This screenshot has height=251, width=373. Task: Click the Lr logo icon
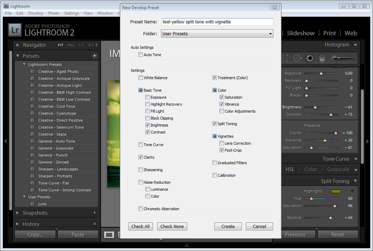point(15,30)
